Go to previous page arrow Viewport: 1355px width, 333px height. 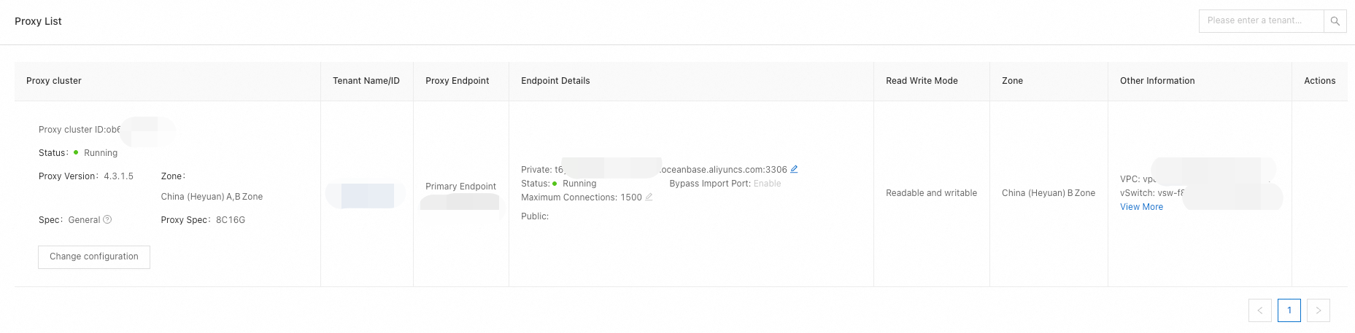point(1259,310)
